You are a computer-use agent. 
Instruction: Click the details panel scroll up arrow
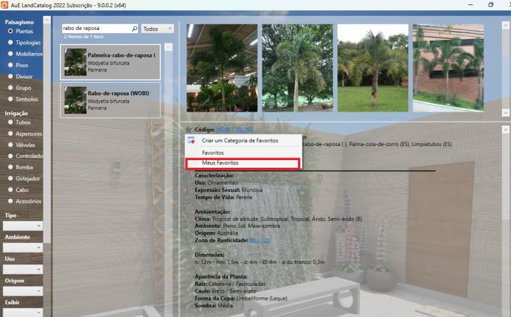[505, 129]
